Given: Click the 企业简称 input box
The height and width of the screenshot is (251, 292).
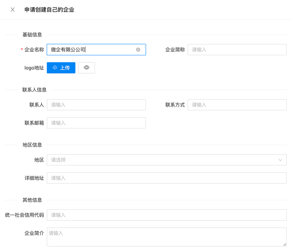Looking at the screenshot, I should click(237, 50).
